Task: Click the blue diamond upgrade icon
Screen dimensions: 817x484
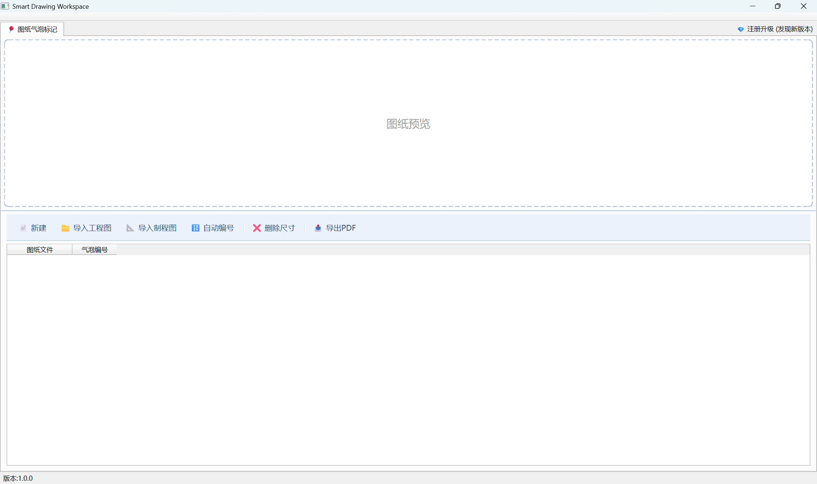Action: (x=741, y=29)
